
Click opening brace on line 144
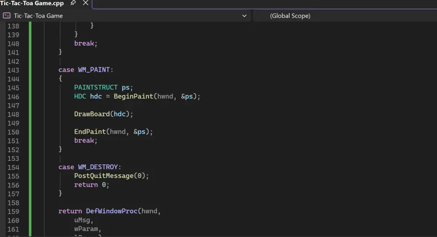point(60,79)
